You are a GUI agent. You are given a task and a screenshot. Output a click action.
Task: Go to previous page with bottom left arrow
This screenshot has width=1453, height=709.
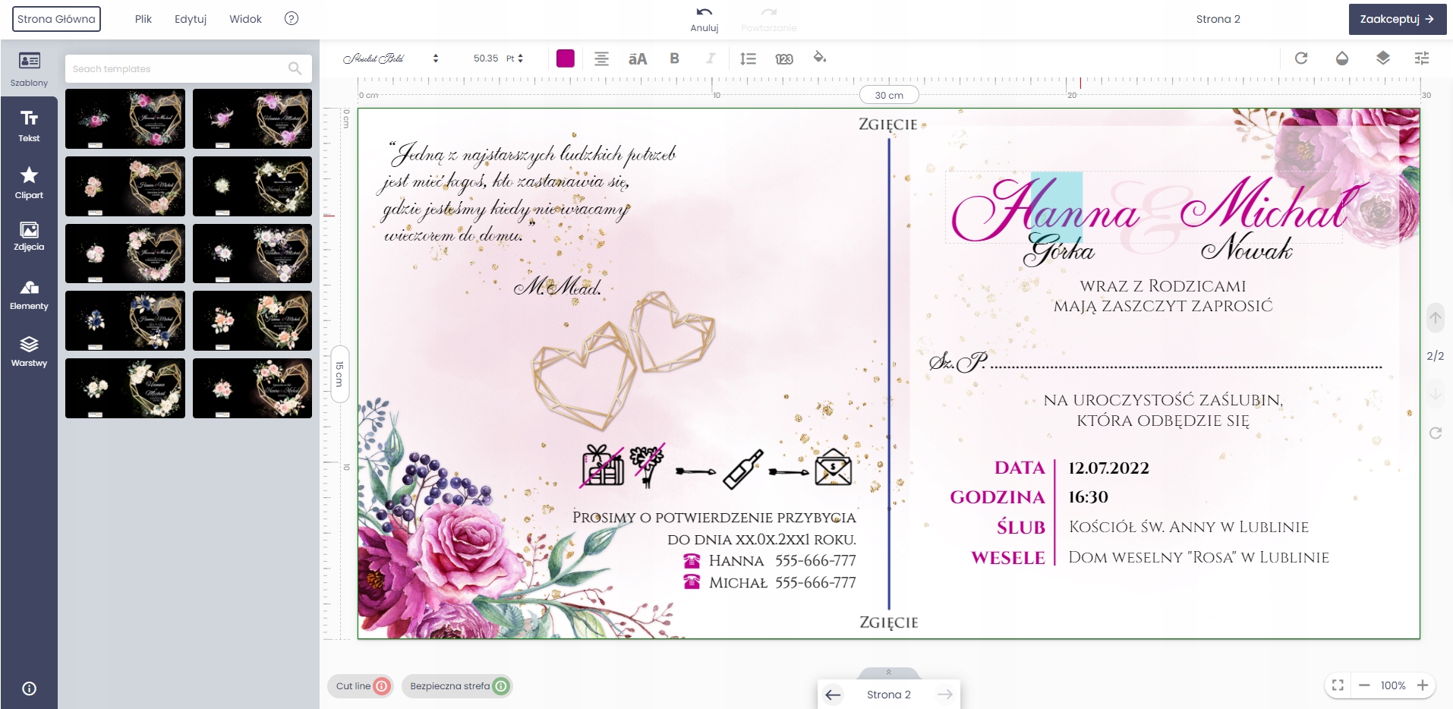point(833,695)
